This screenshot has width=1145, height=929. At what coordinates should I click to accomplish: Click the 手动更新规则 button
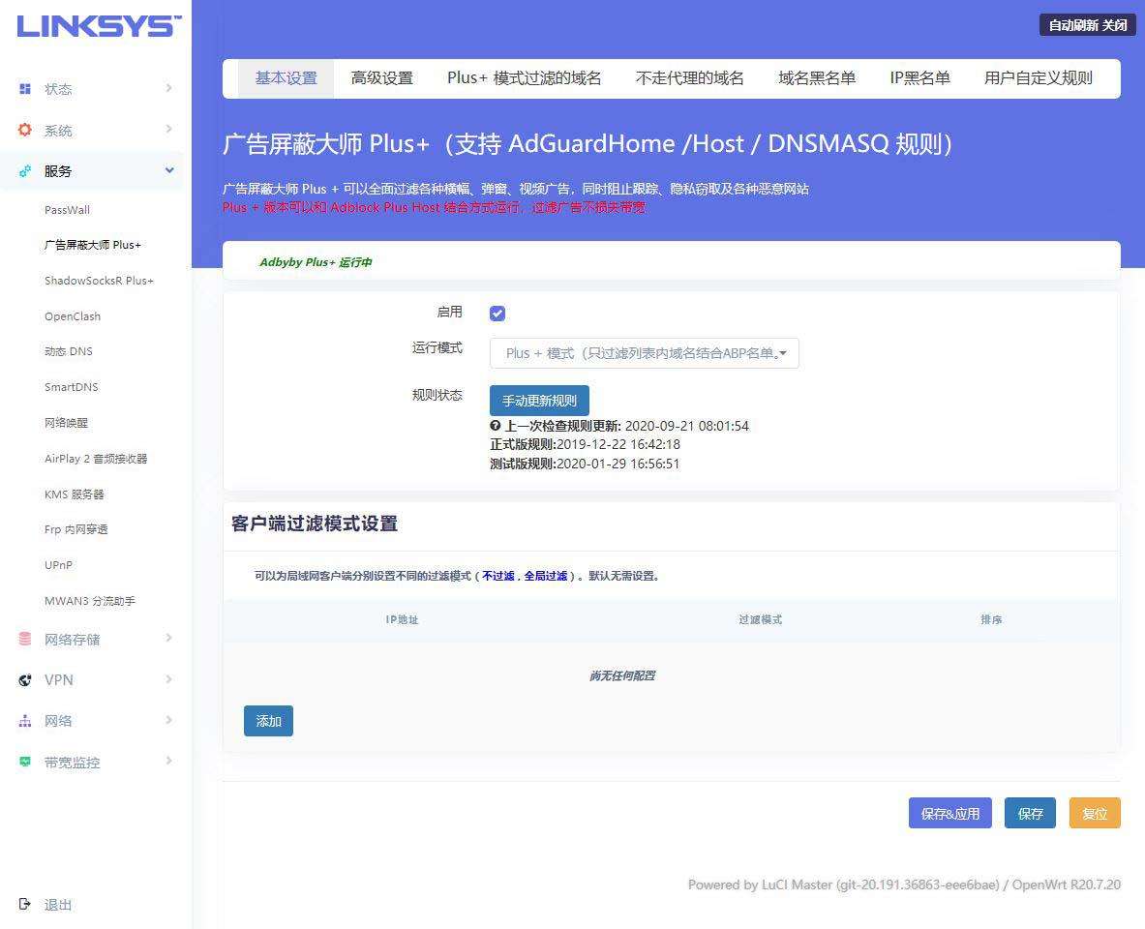[539, 400]
